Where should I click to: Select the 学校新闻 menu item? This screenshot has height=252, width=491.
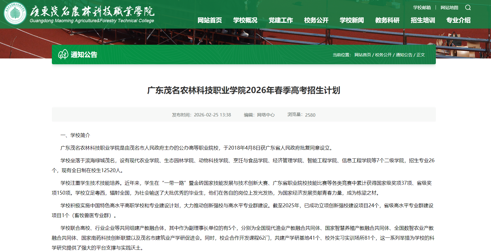(352, 20)
